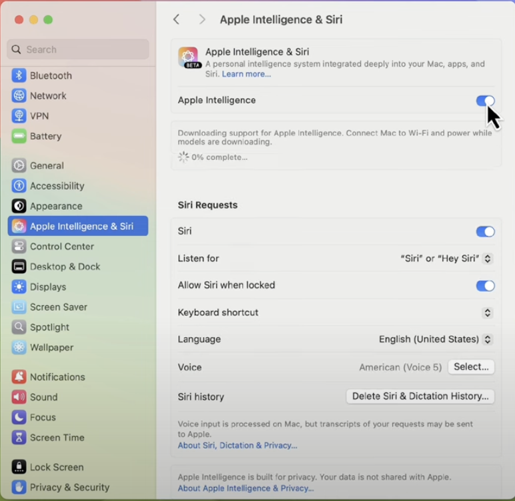Image resolution: width=515 pixels, height=501 pixels.
Task: Select Displays in the sidebar
Action: 48,286
